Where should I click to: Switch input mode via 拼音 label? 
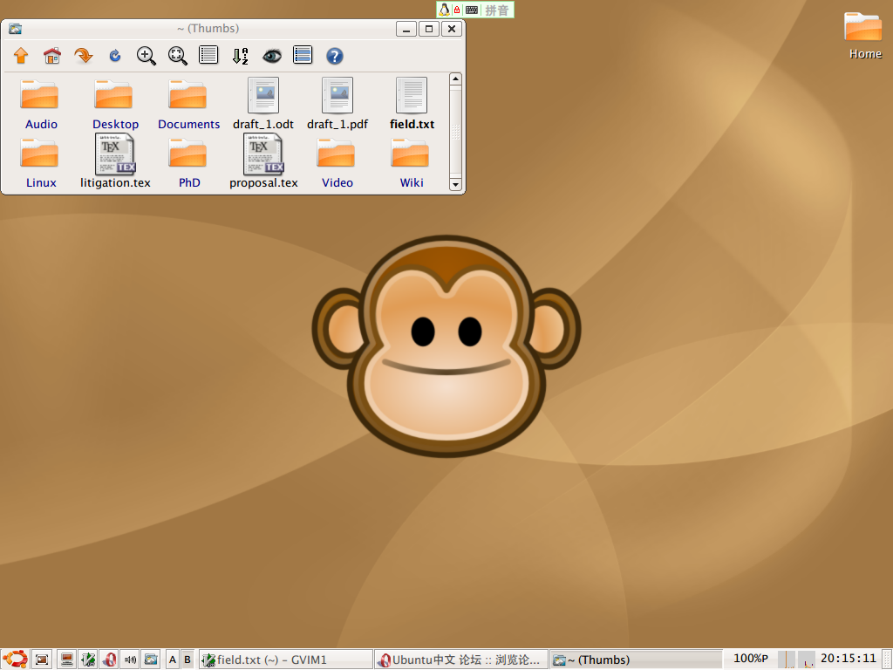tap(496, 10)
